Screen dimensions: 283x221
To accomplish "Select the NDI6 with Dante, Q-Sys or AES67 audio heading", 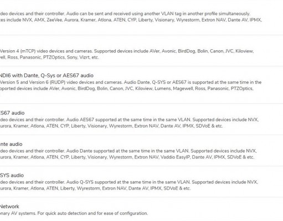I will click(47, 76).
